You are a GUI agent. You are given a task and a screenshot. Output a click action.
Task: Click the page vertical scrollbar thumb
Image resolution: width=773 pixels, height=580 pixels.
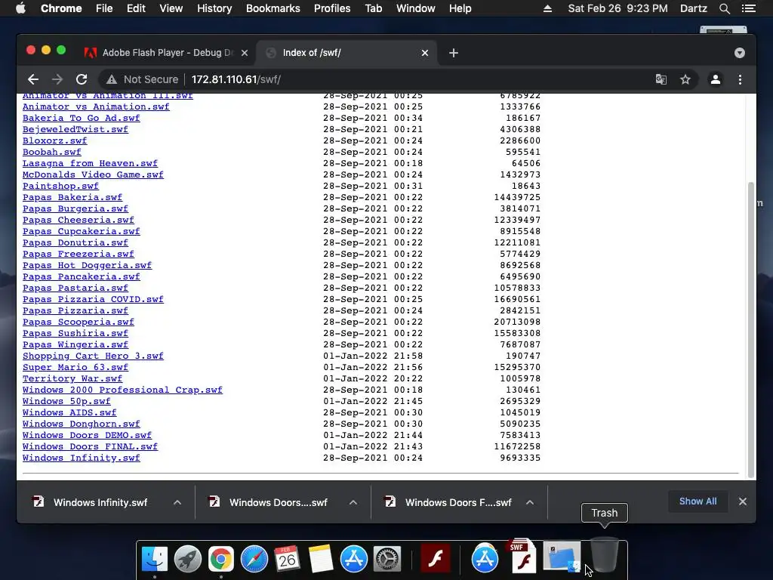point(751,329)
